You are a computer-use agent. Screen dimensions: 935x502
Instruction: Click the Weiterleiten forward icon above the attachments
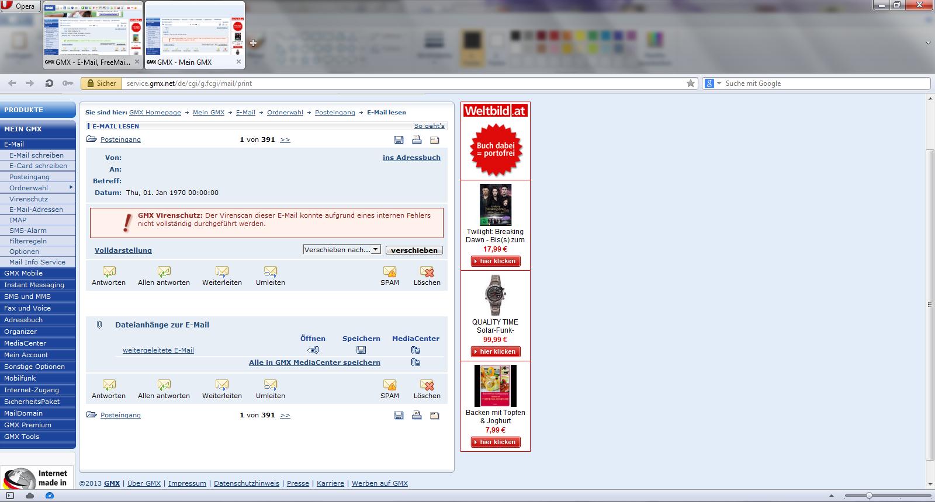pyautogui.click(x=222, y=271)
